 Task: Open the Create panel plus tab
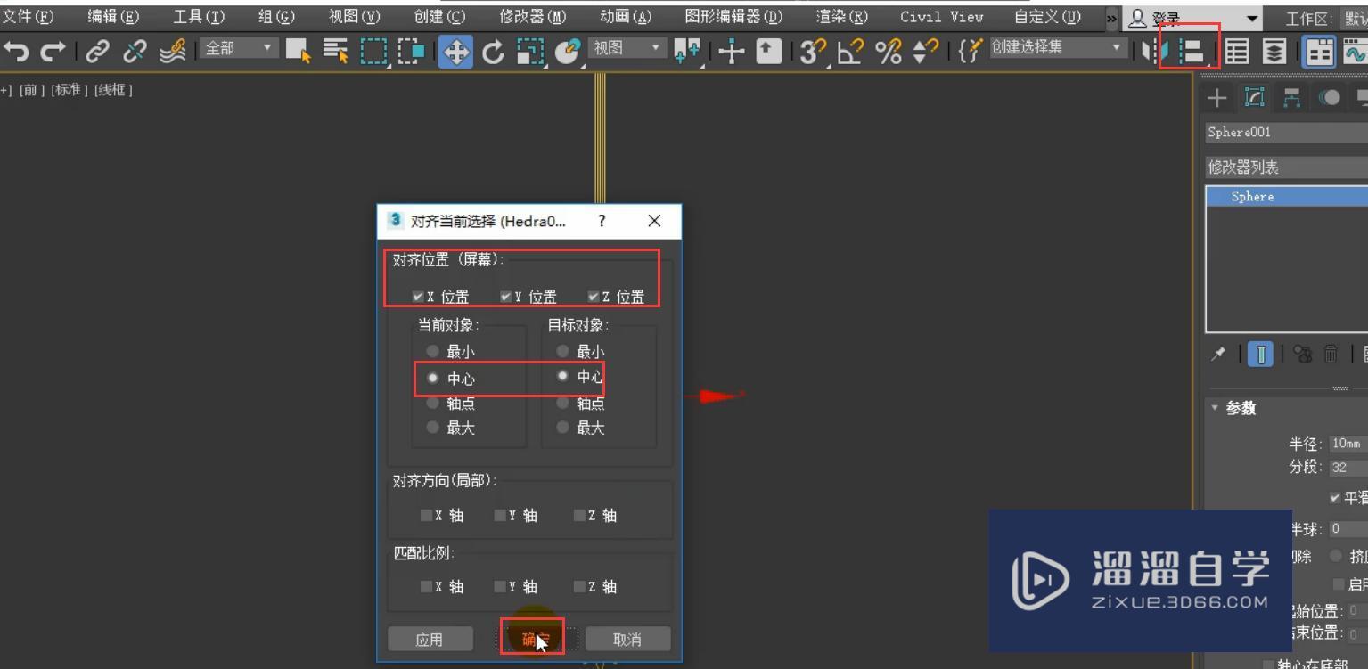[x=1216, y=98]
